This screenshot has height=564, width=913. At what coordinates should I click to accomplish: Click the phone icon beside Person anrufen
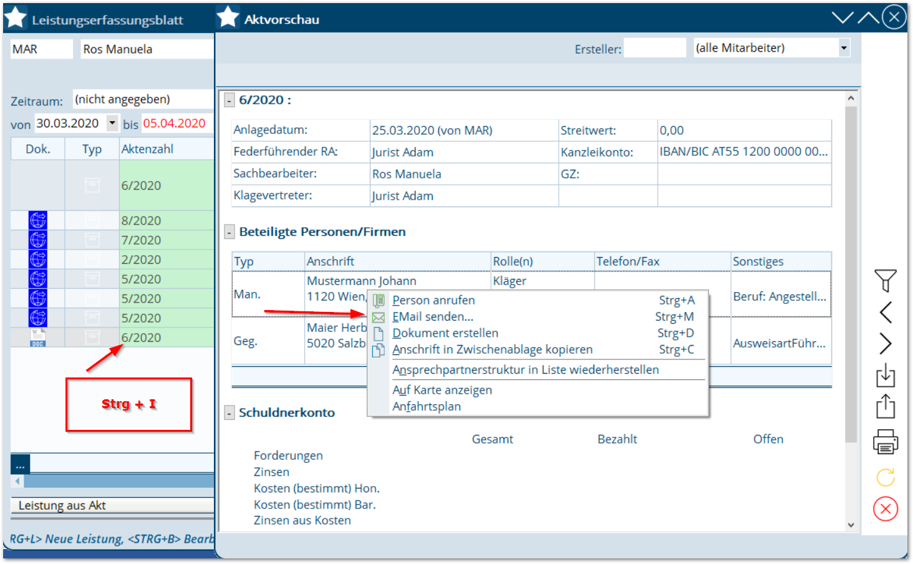[x=379, y=301]
